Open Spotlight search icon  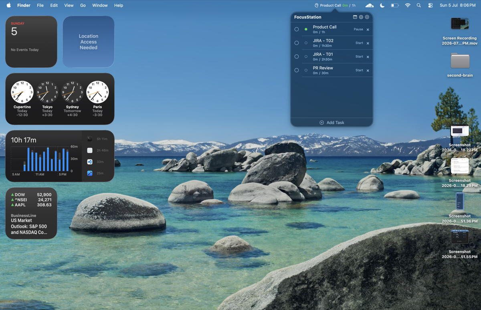(x=419, y=6)
